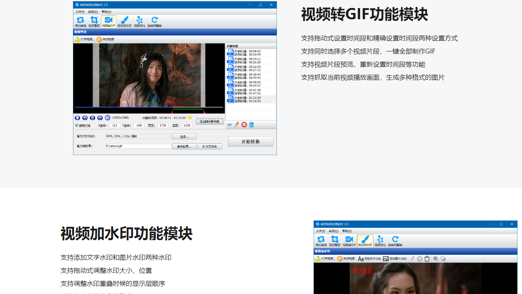The height and width of the screenshot is (294, 522).
Task: Click 添加文字水印 in the watermark window toolbar
Action: pos(369,259)
